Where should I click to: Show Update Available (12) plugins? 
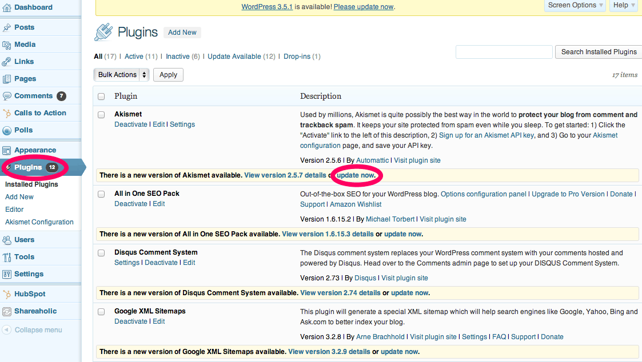[241, 57]
